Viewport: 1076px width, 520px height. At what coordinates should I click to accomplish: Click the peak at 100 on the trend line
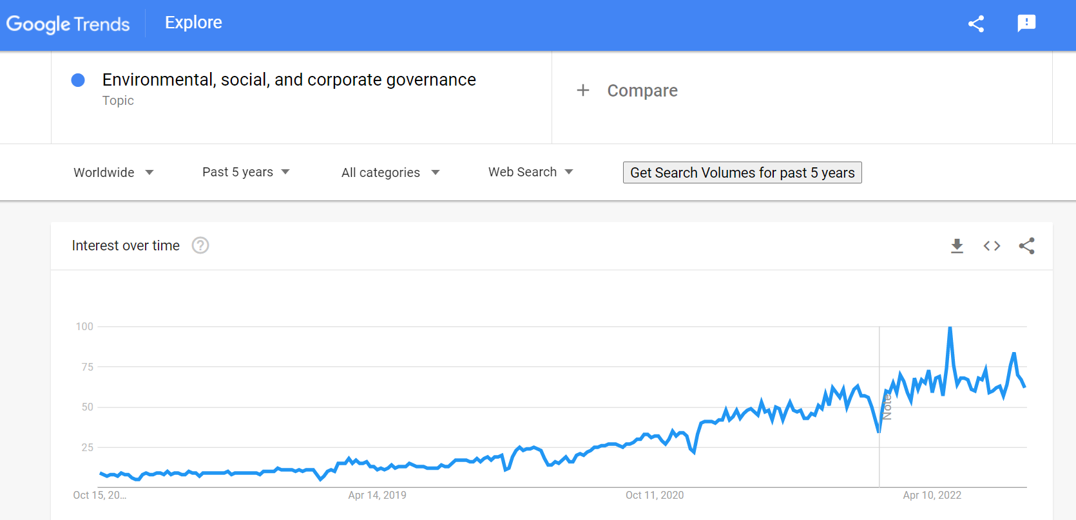pos(950,328)
